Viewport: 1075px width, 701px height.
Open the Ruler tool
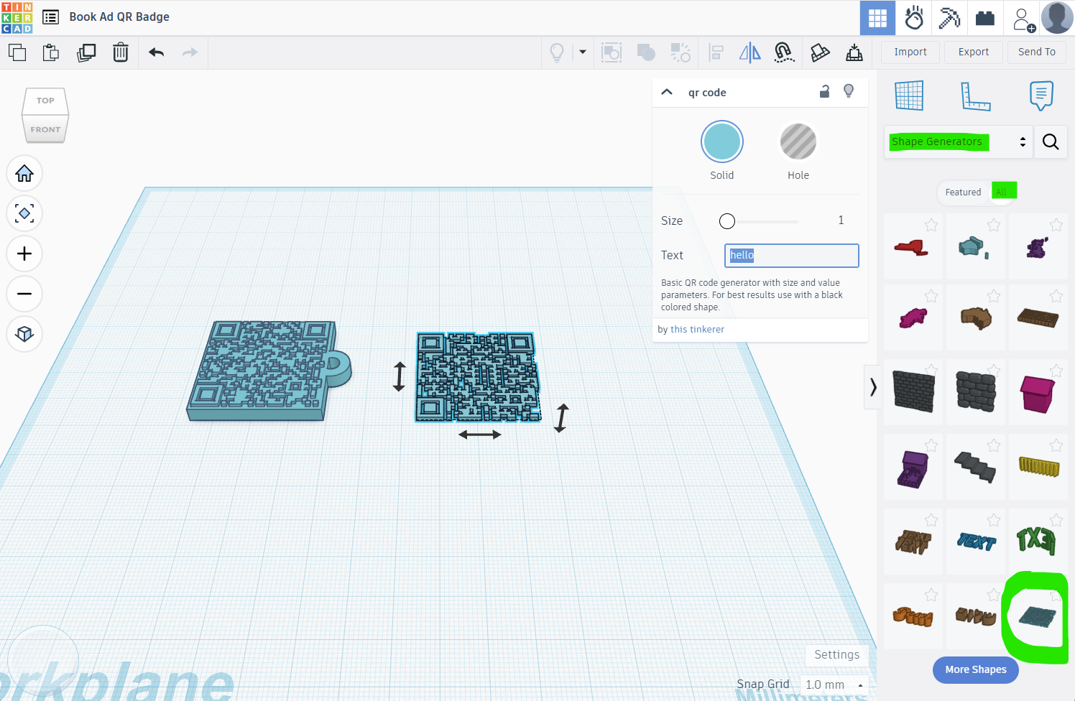pos(975,96)
